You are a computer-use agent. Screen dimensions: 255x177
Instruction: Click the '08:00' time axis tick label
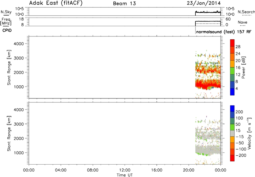[x=93, y=170]
